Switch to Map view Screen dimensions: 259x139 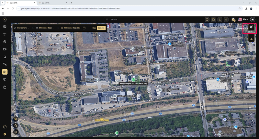[x=94, y=28]
